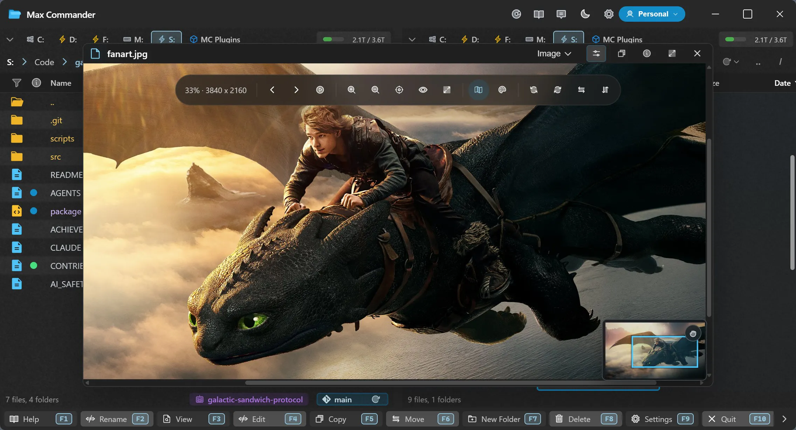Toggle dark mode moon icon
The image size is (796, 430).
point(585,14)
